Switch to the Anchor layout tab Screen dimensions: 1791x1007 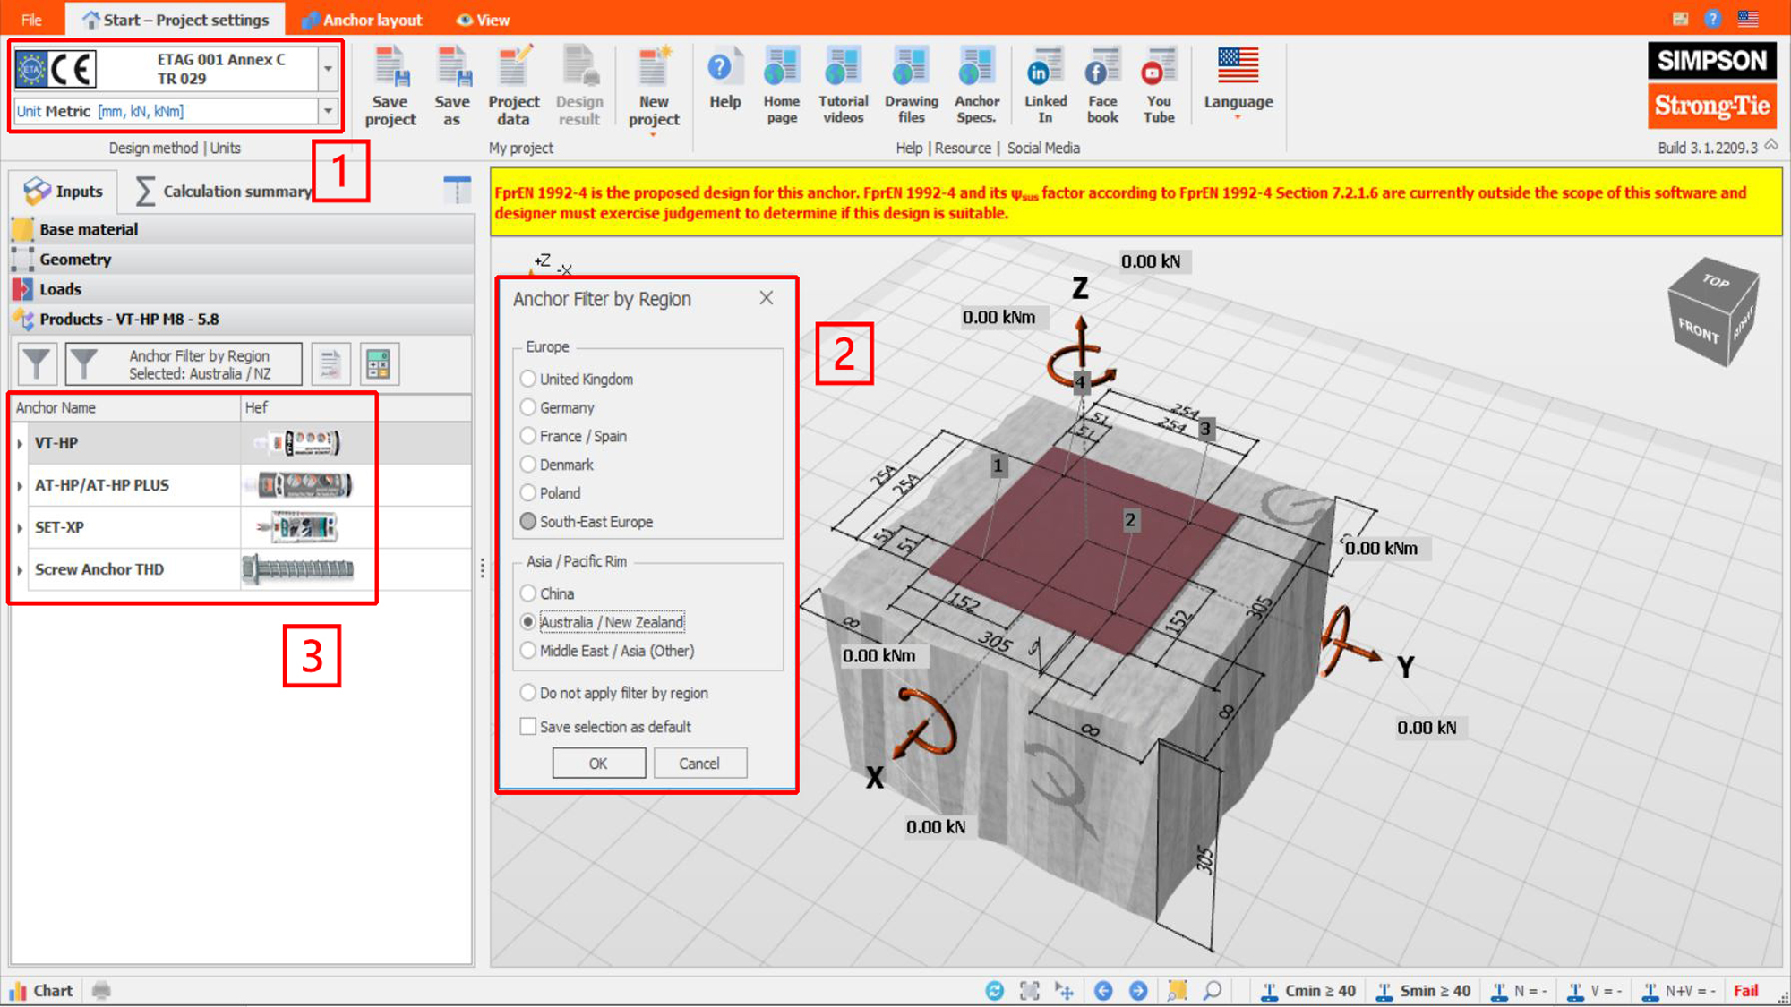[x=362, y=20]
